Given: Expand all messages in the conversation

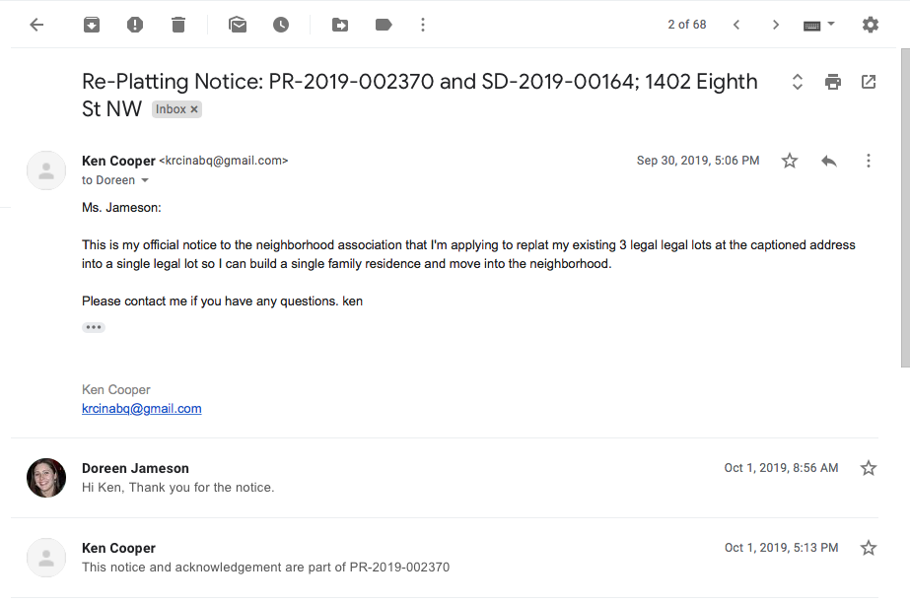Looking at the screenshot, I should (x=798, y=82).
